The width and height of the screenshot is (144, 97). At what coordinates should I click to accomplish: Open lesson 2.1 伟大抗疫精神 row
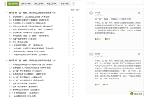31,65
